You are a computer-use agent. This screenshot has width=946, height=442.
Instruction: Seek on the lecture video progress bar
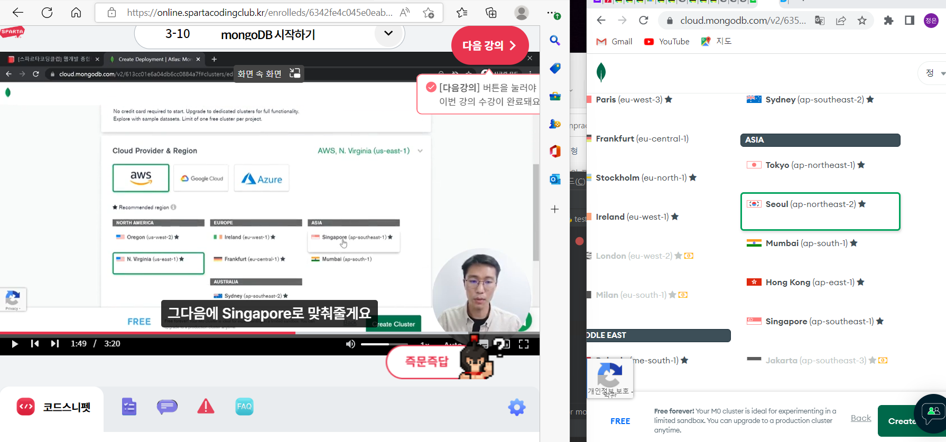[270, 333]
